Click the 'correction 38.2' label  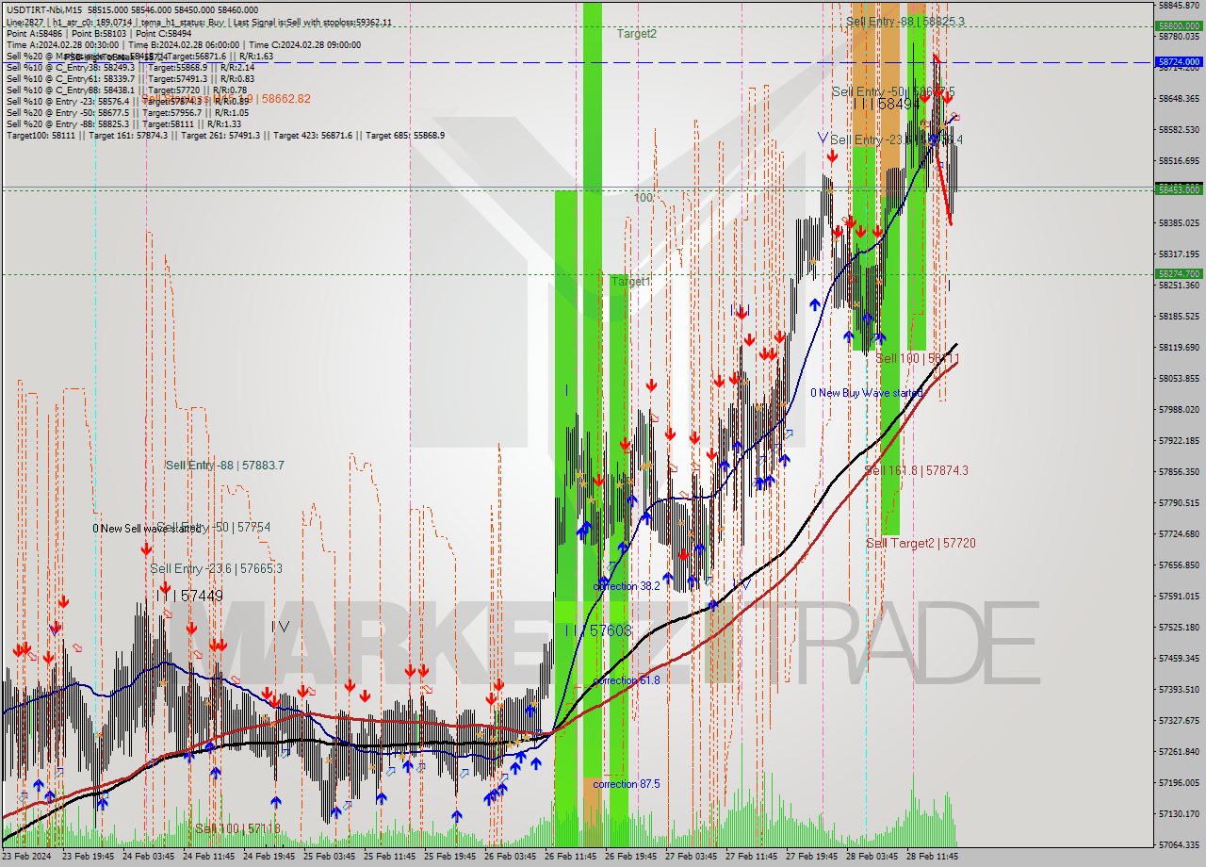(x=627, y=586)
